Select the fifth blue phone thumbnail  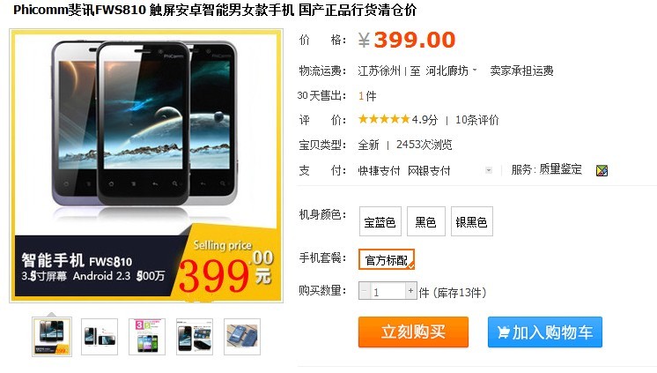tap(242, 337)
